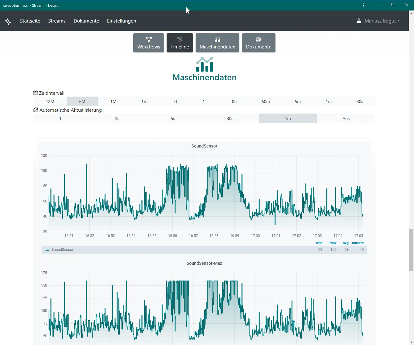Image resolution: width=414 pixels, height=345 pixels.
Task: Set time interval to 12M
Action: click(x=50, y=102)
